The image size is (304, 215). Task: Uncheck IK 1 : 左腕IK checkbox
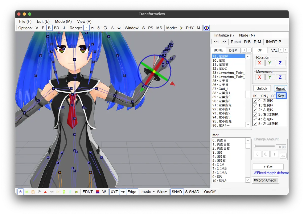coord(255,105)
